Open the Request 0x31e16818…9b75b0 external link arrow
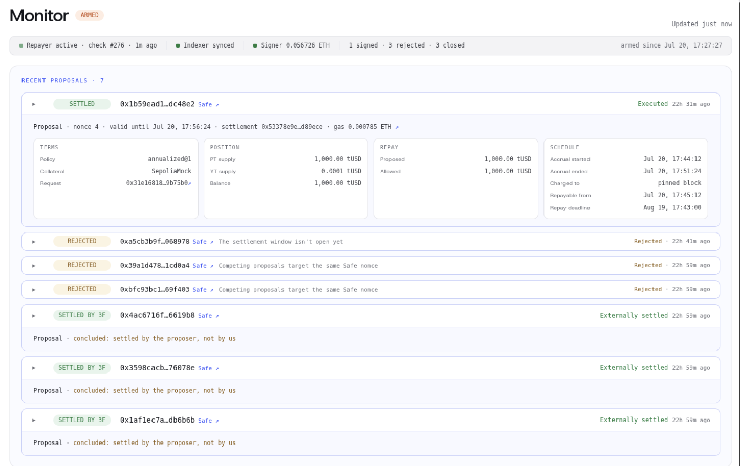The image size is (740, 466). 190,183
